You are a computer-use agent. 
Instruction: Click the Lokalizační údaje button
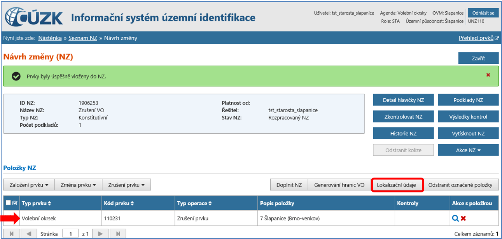tap(396, 185)
